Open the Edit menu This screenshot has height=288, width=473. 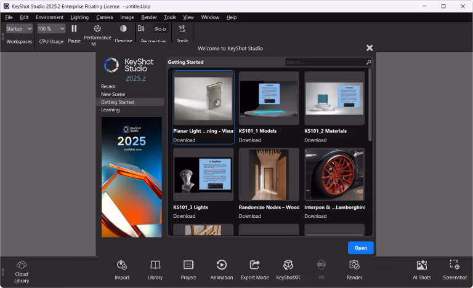tap(24, 17)
